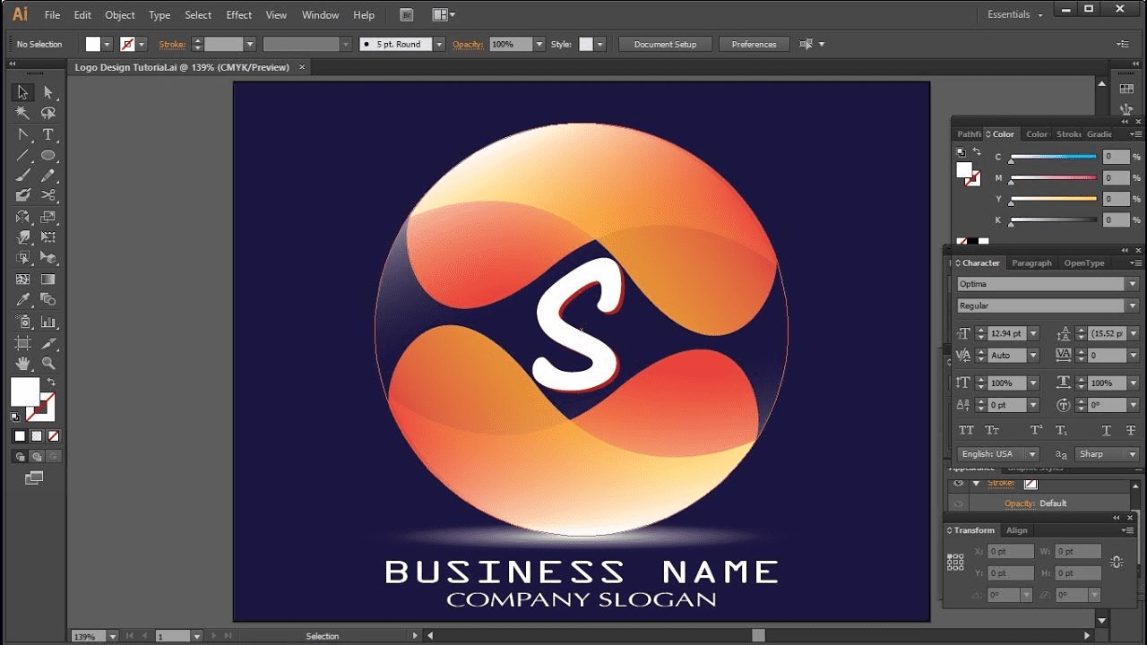Select the Direct Selection tool
The height and width of the screenshot is (645, 1147).
pos(48,92)
